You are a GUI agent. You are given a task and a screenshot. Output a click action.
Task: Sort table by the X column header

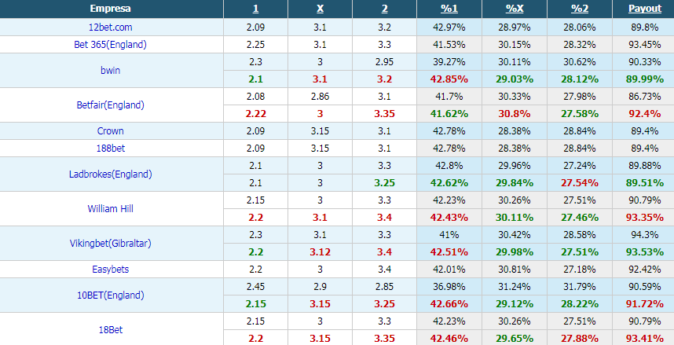[x=321, y=9]
